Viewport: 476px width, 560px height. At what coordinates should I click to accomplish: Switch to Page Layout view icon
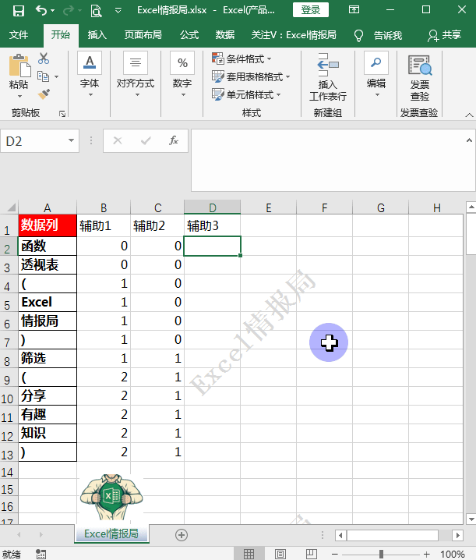tap(280, 554)
